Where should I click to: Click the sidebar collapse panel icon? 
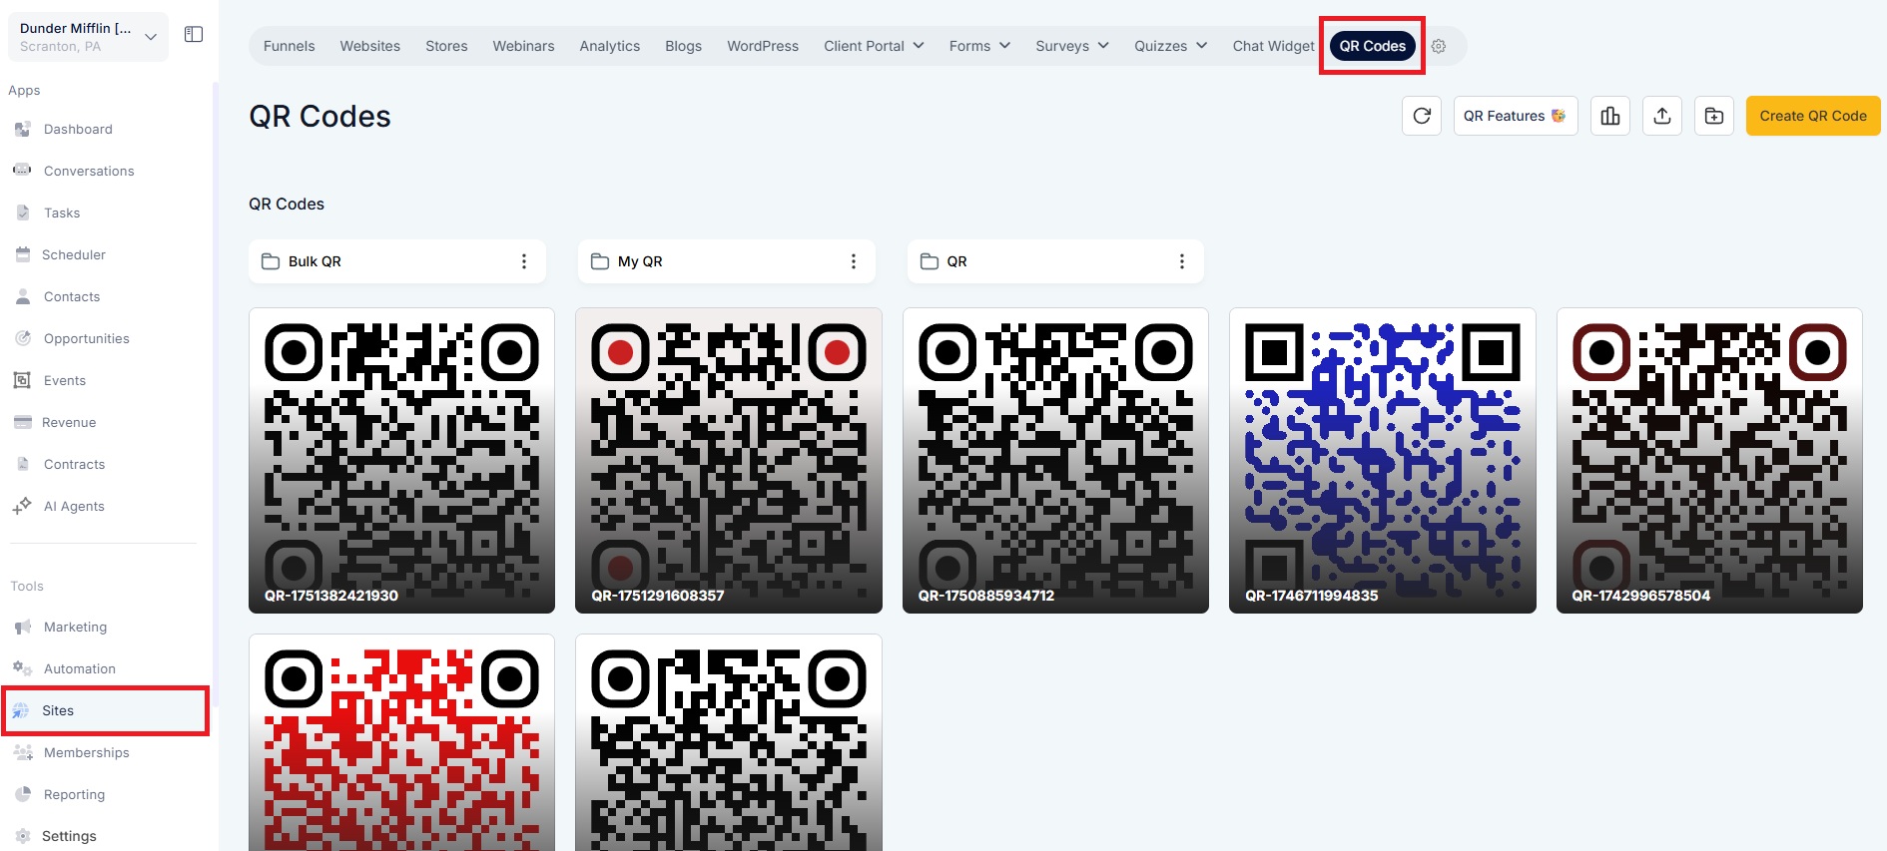coord(194,35)
